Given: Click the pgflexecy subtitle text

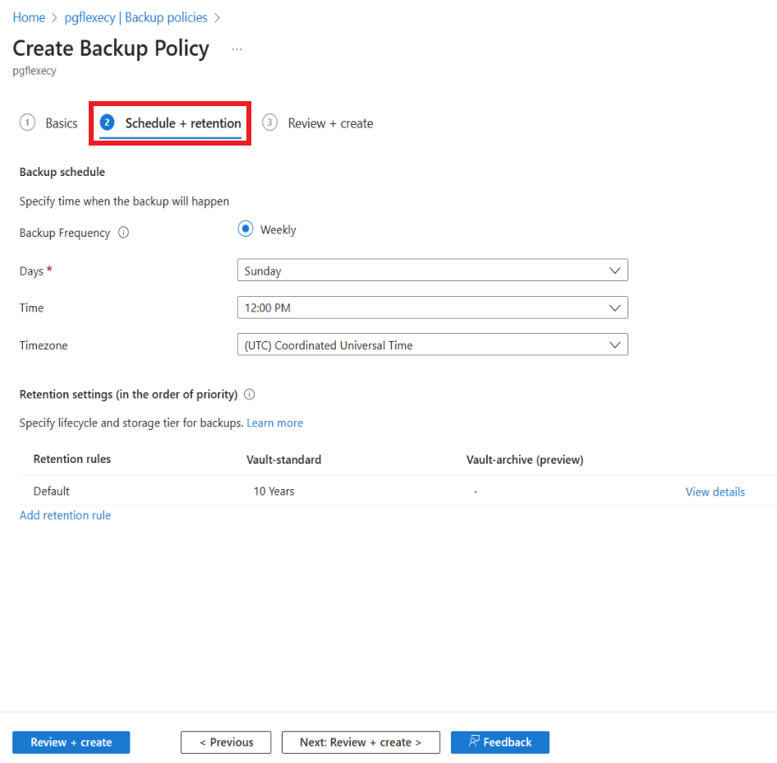Looking at the screenshot, I should (34, 71).
